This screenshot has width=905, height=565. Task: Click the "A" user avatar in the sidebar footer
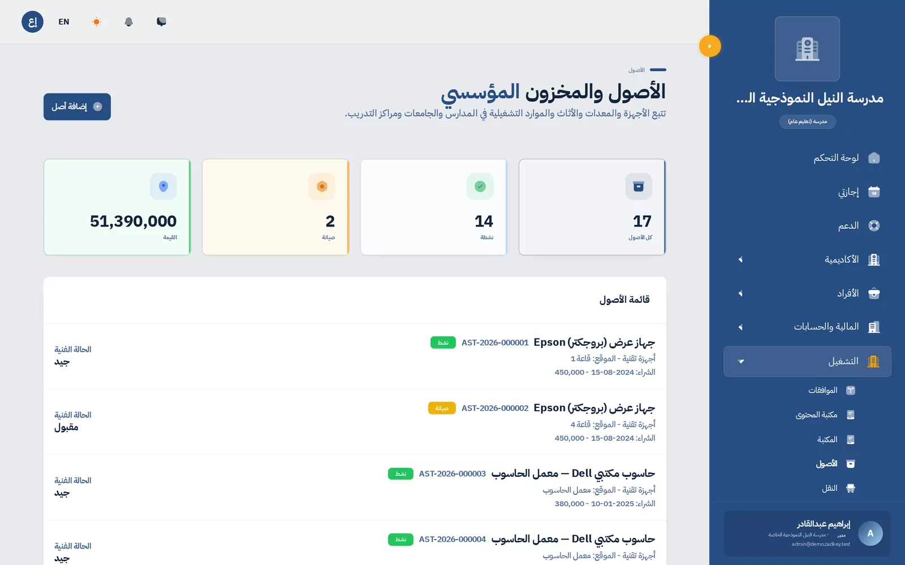click(870, 533)
